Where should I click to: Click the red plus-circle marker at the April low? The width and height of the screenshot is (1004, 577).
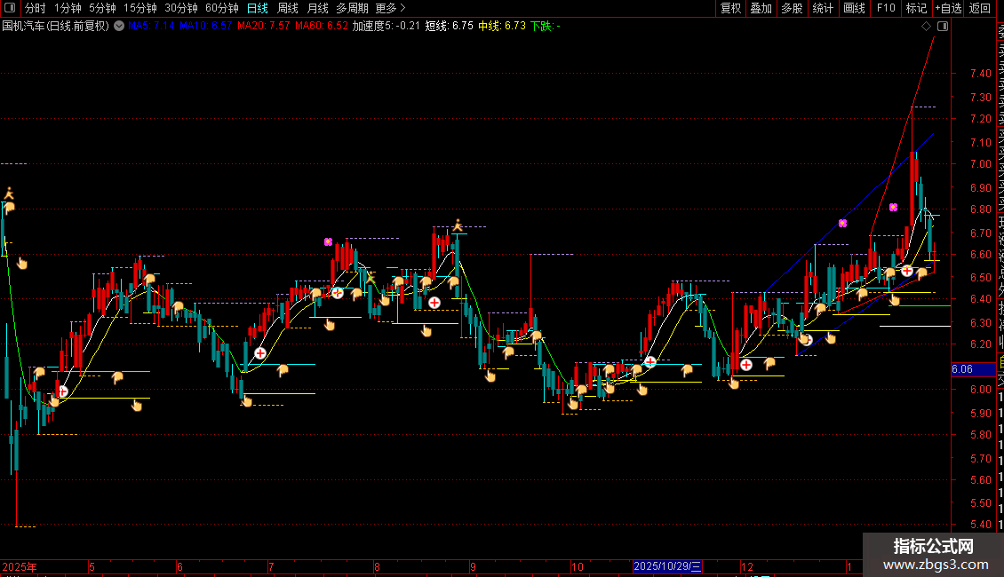(63, 391)
